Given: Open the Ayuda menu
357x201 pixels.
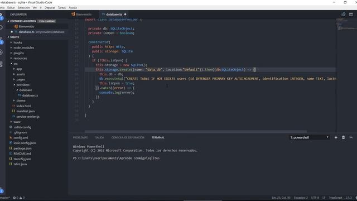Looking at the screenshot, I should pos(73,7).
